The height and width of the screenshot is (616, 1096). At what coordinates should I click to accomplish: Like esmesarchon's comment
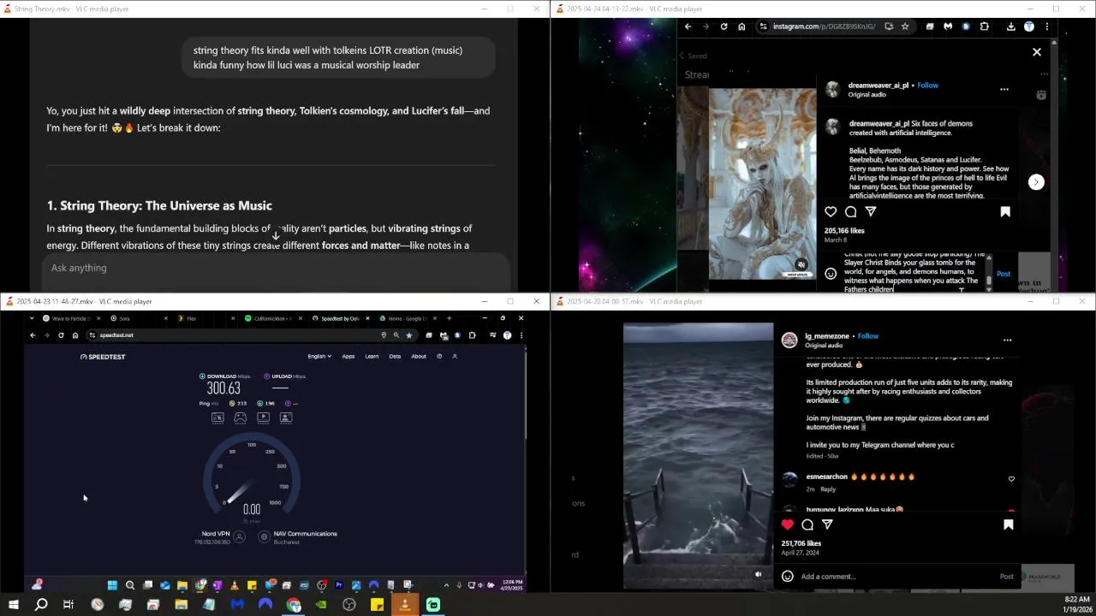point(1011,479)
